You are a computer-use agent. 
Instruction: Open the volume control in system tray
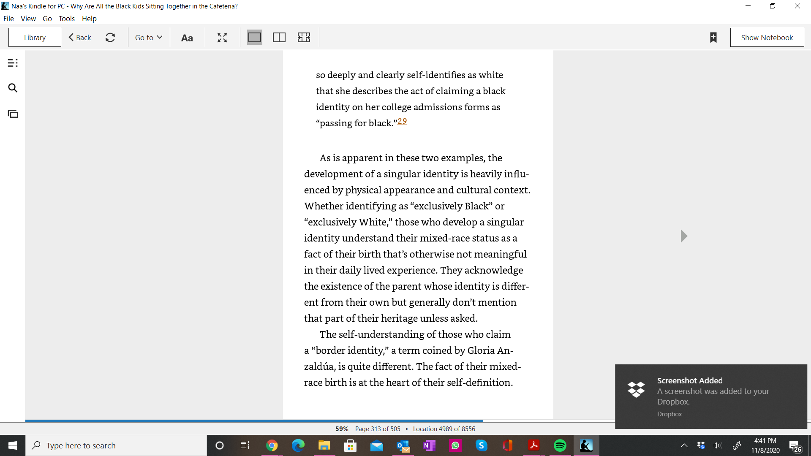click(718, 445)
